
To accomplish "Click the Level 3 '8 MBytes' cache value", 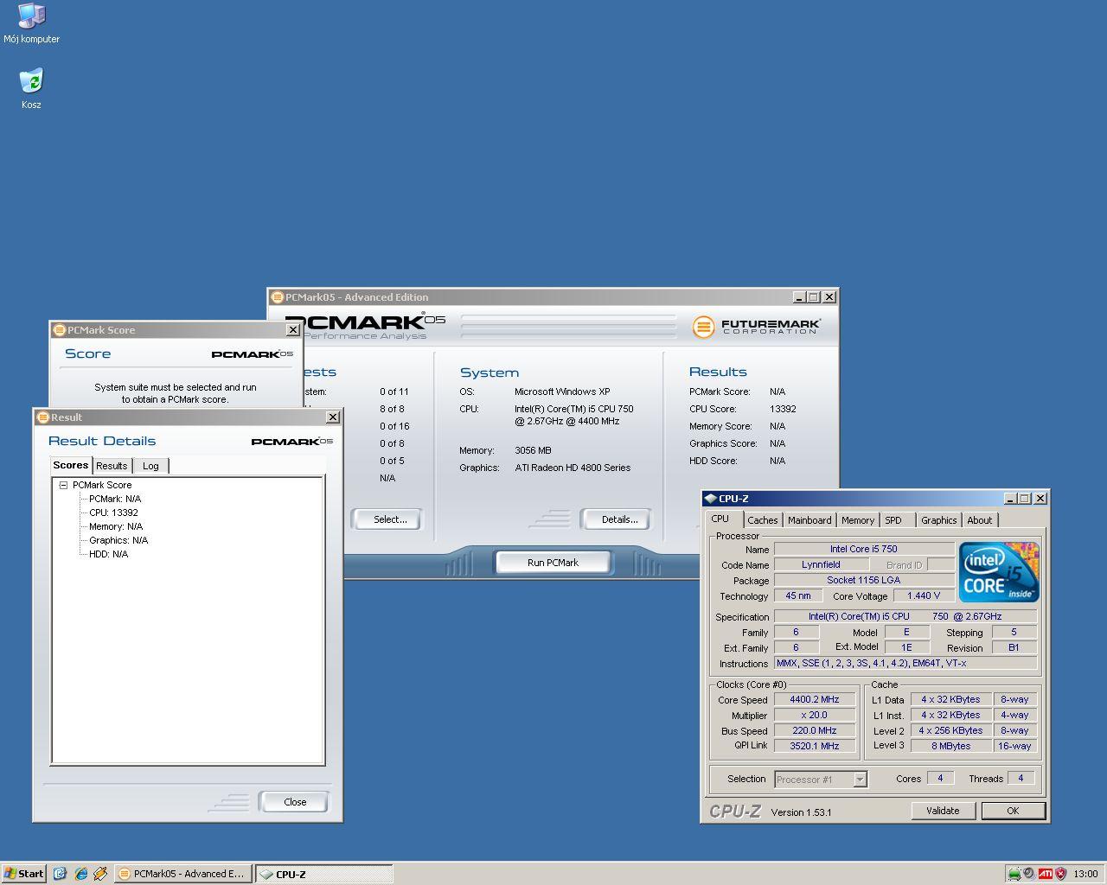I will 950,746.
